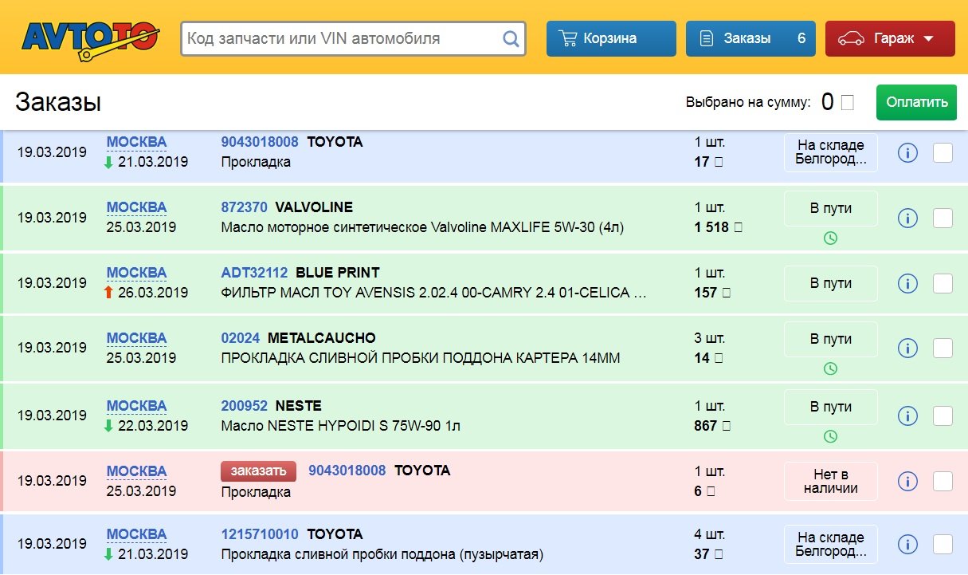Image resolution: width=968 pixels, height=575 pixels.
Task: Click the 4 шт. quantity
Action: (x=710, y=534)
